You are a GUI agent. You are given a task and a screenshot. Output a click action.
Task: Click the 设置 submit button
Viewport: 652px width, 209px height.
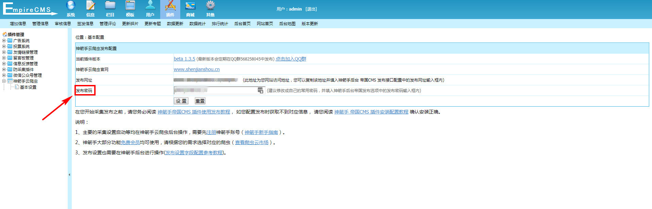coord(181,101)
